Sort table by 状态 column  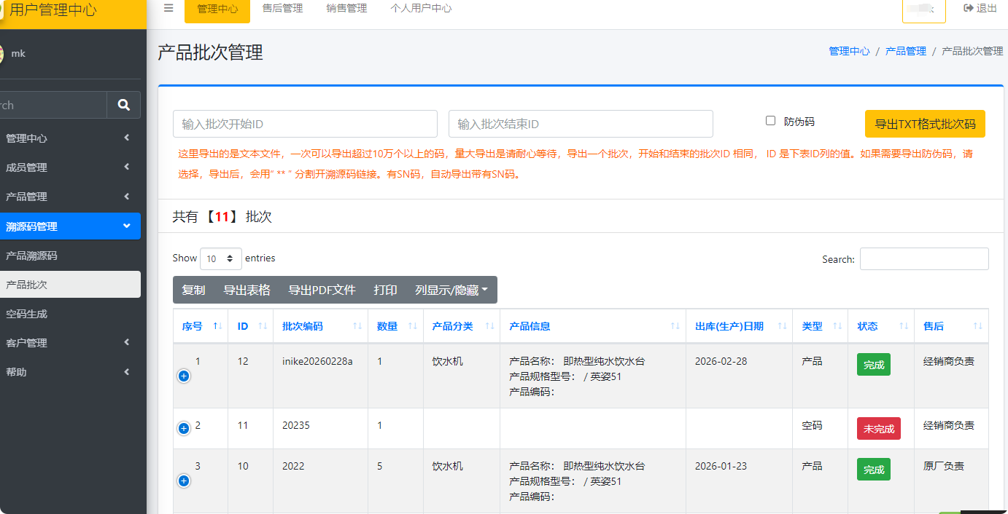881,326
